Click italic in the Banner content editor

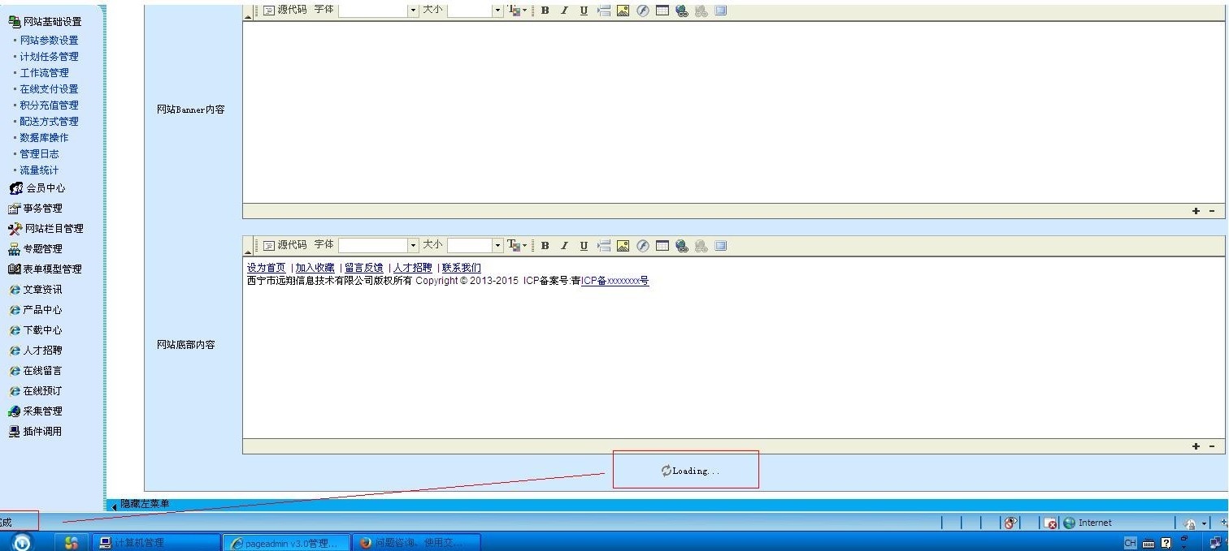[564, 11]
